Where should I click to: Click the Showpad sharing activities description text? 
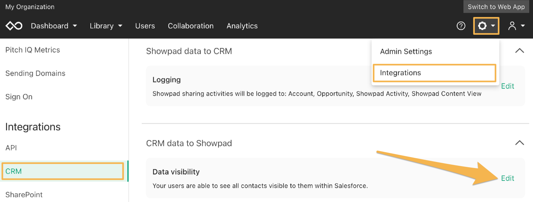coord(317,94)
